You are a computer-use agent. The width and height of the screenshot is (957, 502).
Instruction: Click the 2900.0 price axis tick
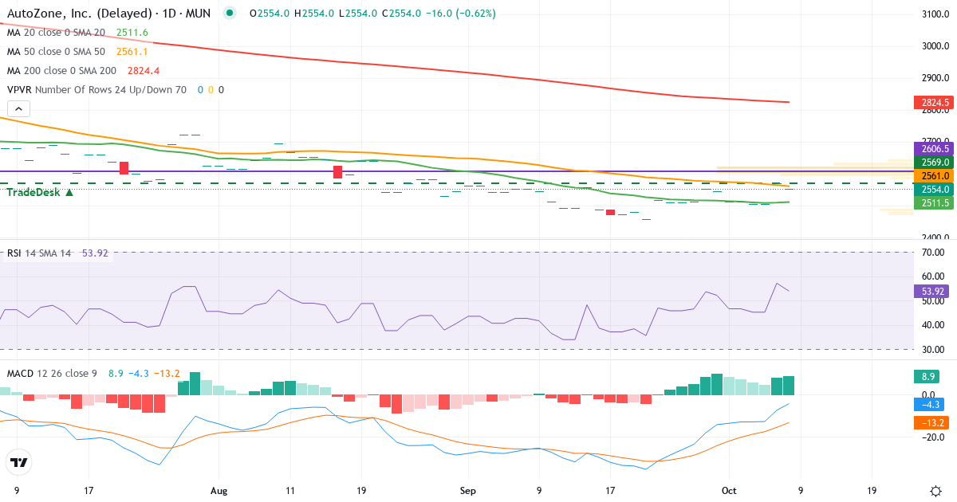pyautogui.click(x=934, y=78)
